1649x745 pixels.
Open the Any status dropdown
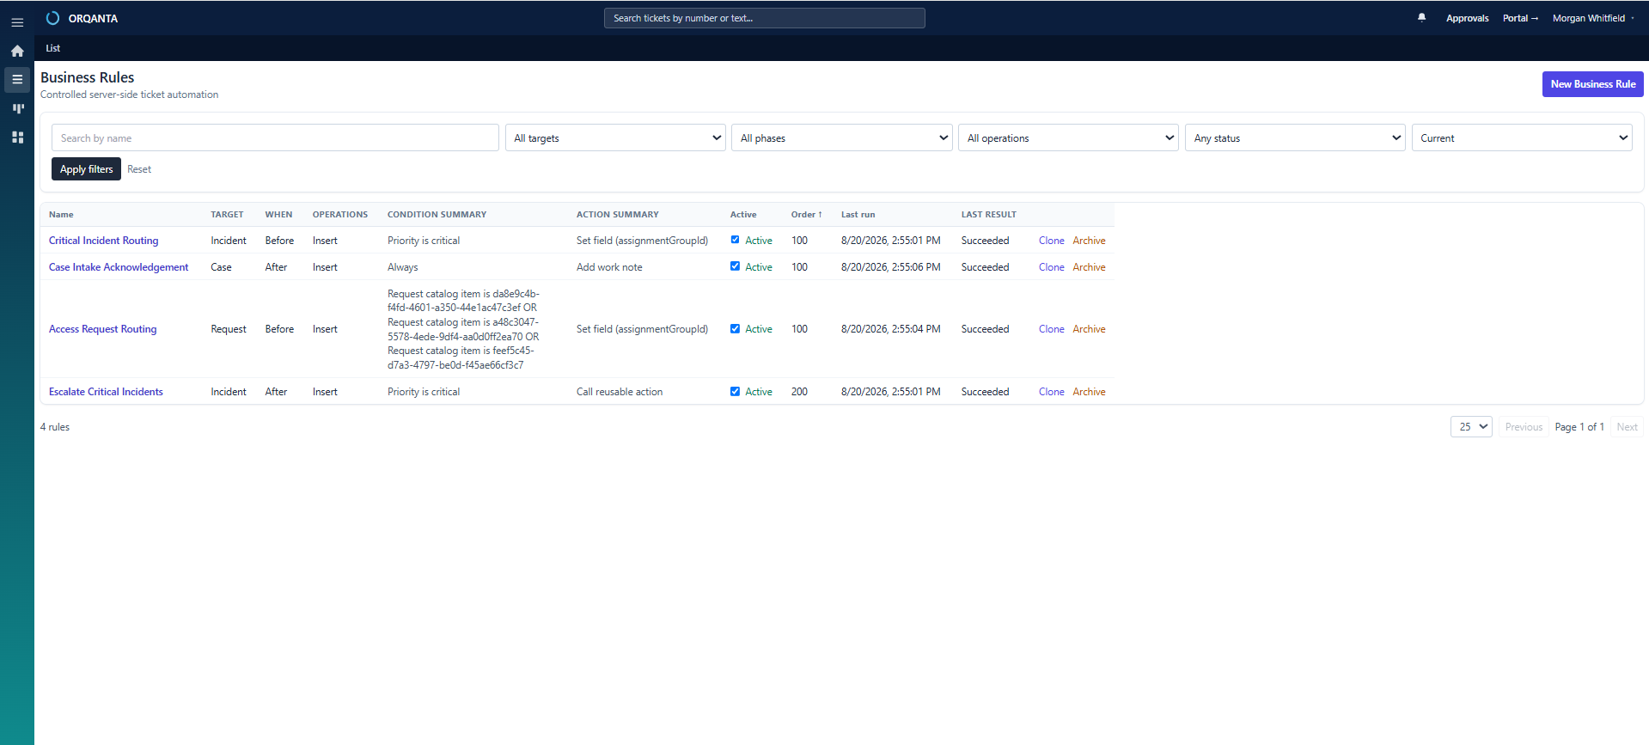(x=1295, y=137)
